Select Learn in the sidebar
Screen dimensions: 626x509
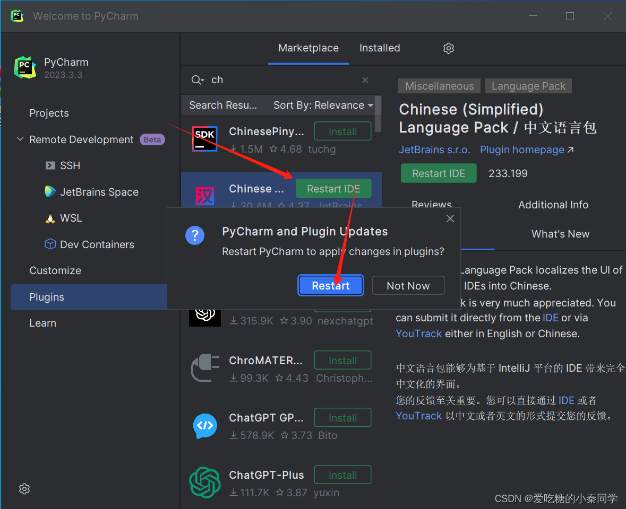[42, 323]
